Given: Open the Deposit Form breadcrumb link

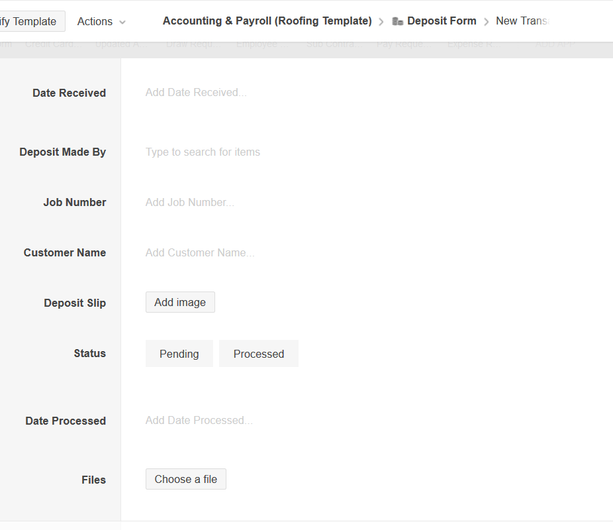Looking at the screenshot, I should pos(442,21).
